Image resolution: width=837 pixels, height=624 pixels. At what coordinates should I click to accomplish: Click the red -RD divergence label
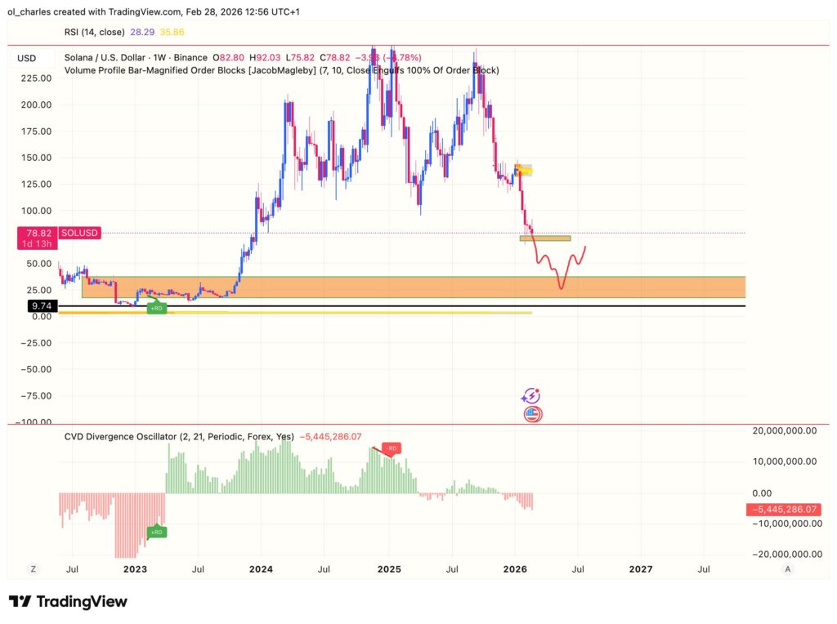coord(391,448)
